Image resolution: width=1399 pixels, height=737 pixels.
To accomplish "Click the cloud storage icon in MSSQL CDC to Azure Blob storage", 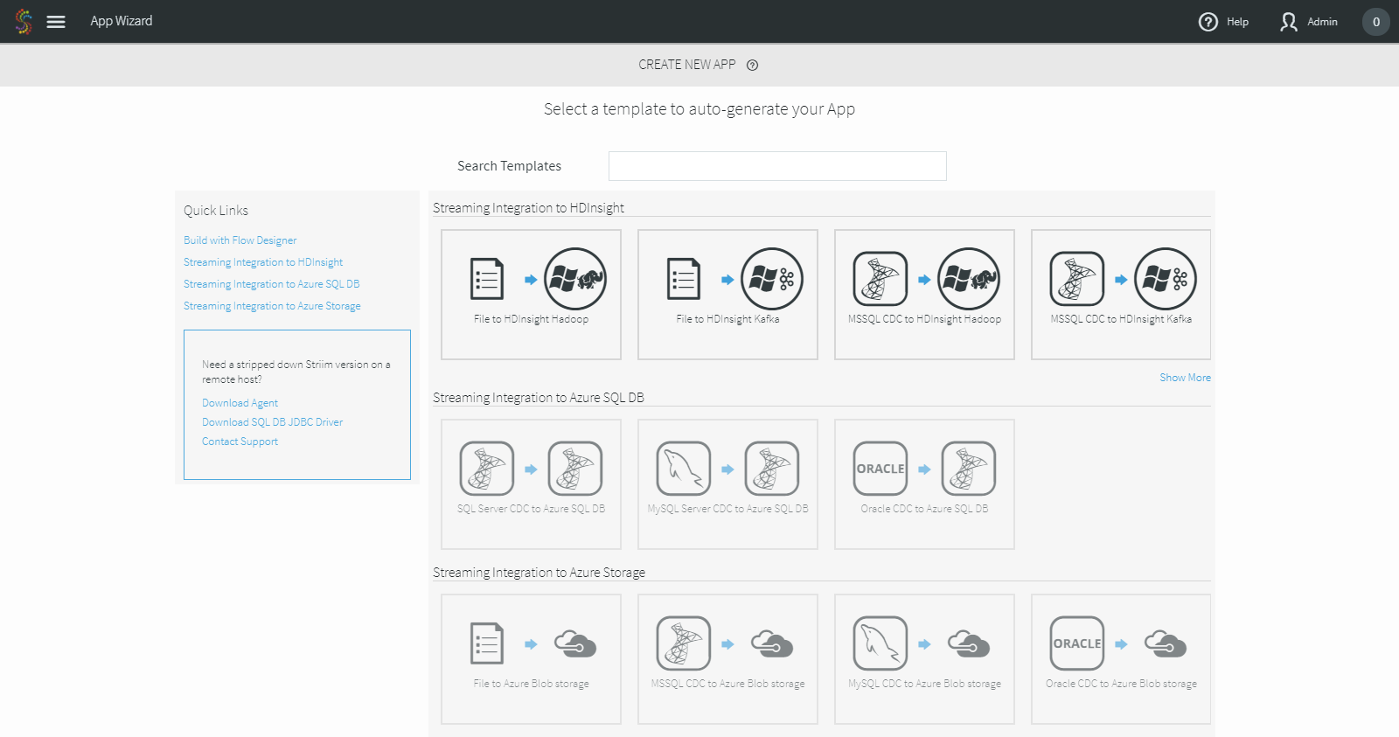I will pos(772,643).
